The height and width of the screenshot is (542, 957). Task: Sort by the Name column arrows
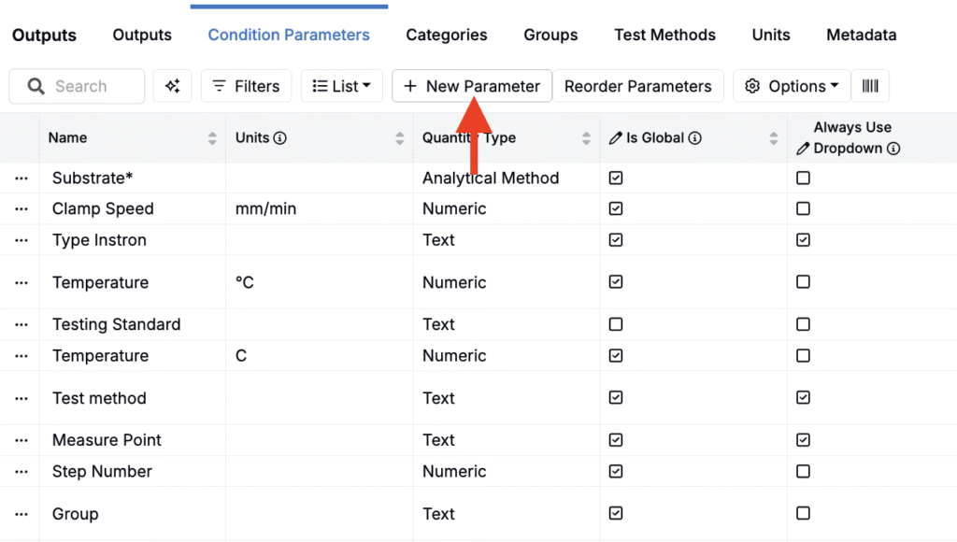[x=212, y=138]
